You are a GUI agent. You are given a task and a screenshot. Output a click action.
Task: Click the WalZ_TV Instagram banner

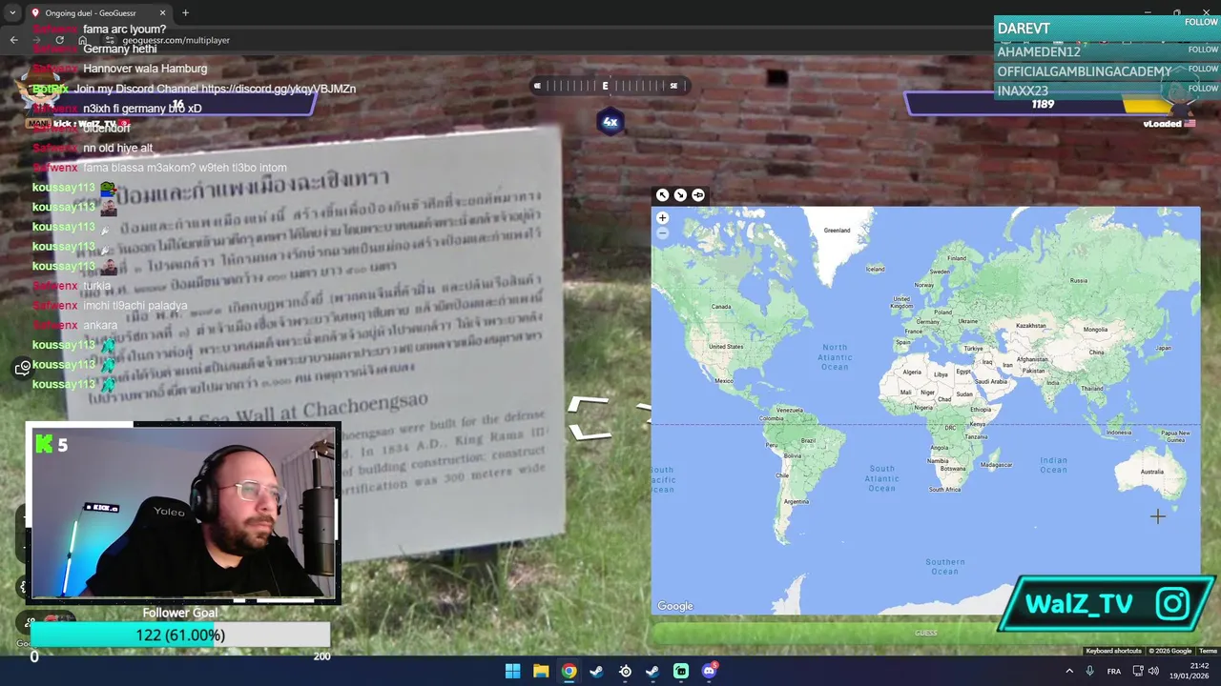(x=1107, y=603)
